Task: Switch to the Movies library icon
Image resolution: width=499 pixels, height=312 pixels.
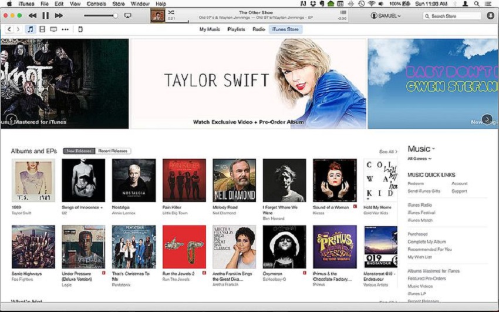Action: pyautogui.click(x=42, y=29)
